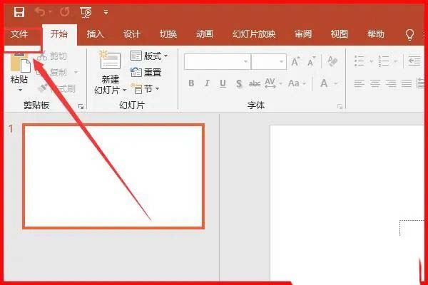Justify text alignment icon
The image size is (428, 285).
click(407, 83)
